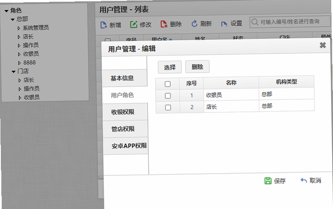Image resolution: width=333 pixels, height=209 pixels.
Task: Click into the 编号/姓名 search field
Action: pyautogui.click(x=290, y=21)
